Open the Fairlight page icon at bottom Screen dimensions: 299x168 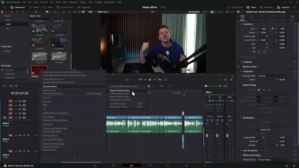coord(186,166)
